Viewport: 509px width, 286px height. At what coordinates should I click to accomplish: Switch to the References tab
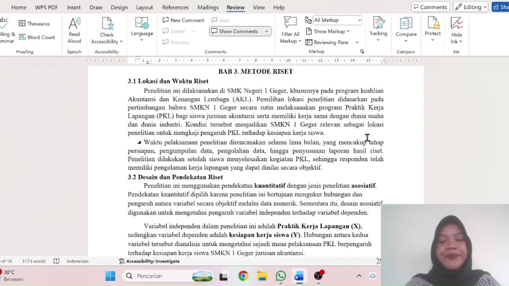(x=175, y=7)
